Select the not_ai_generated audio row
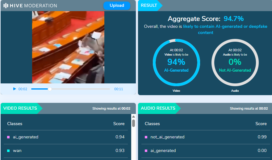Image resolution: width=272 pixels, height=160 pixels. [206, 137]
